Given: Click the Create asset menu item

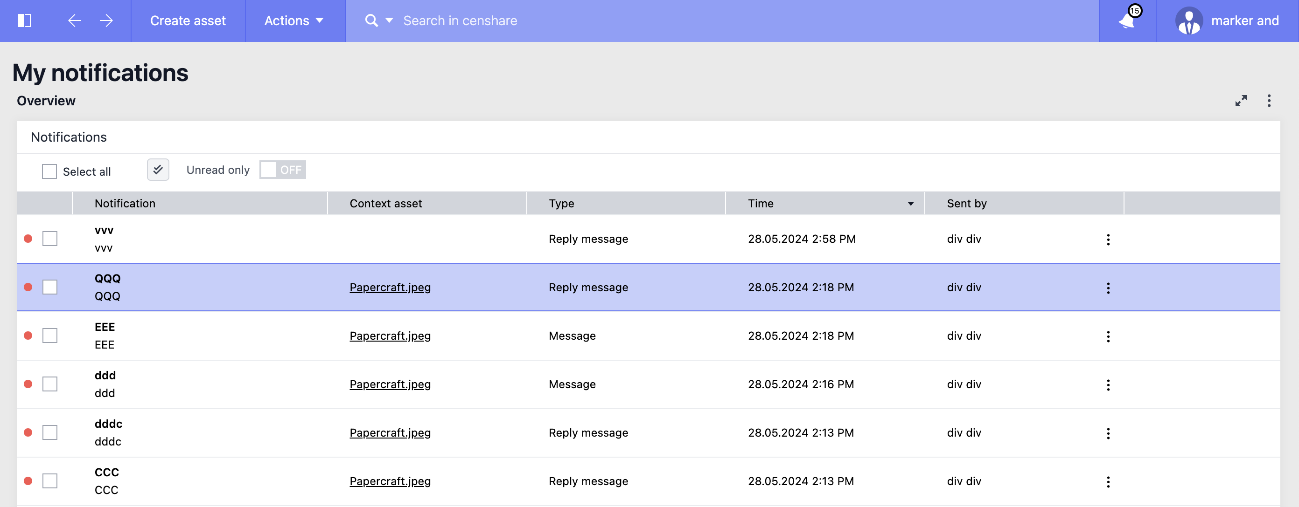Looking at the screenshot, I should [x=188, y=21].
